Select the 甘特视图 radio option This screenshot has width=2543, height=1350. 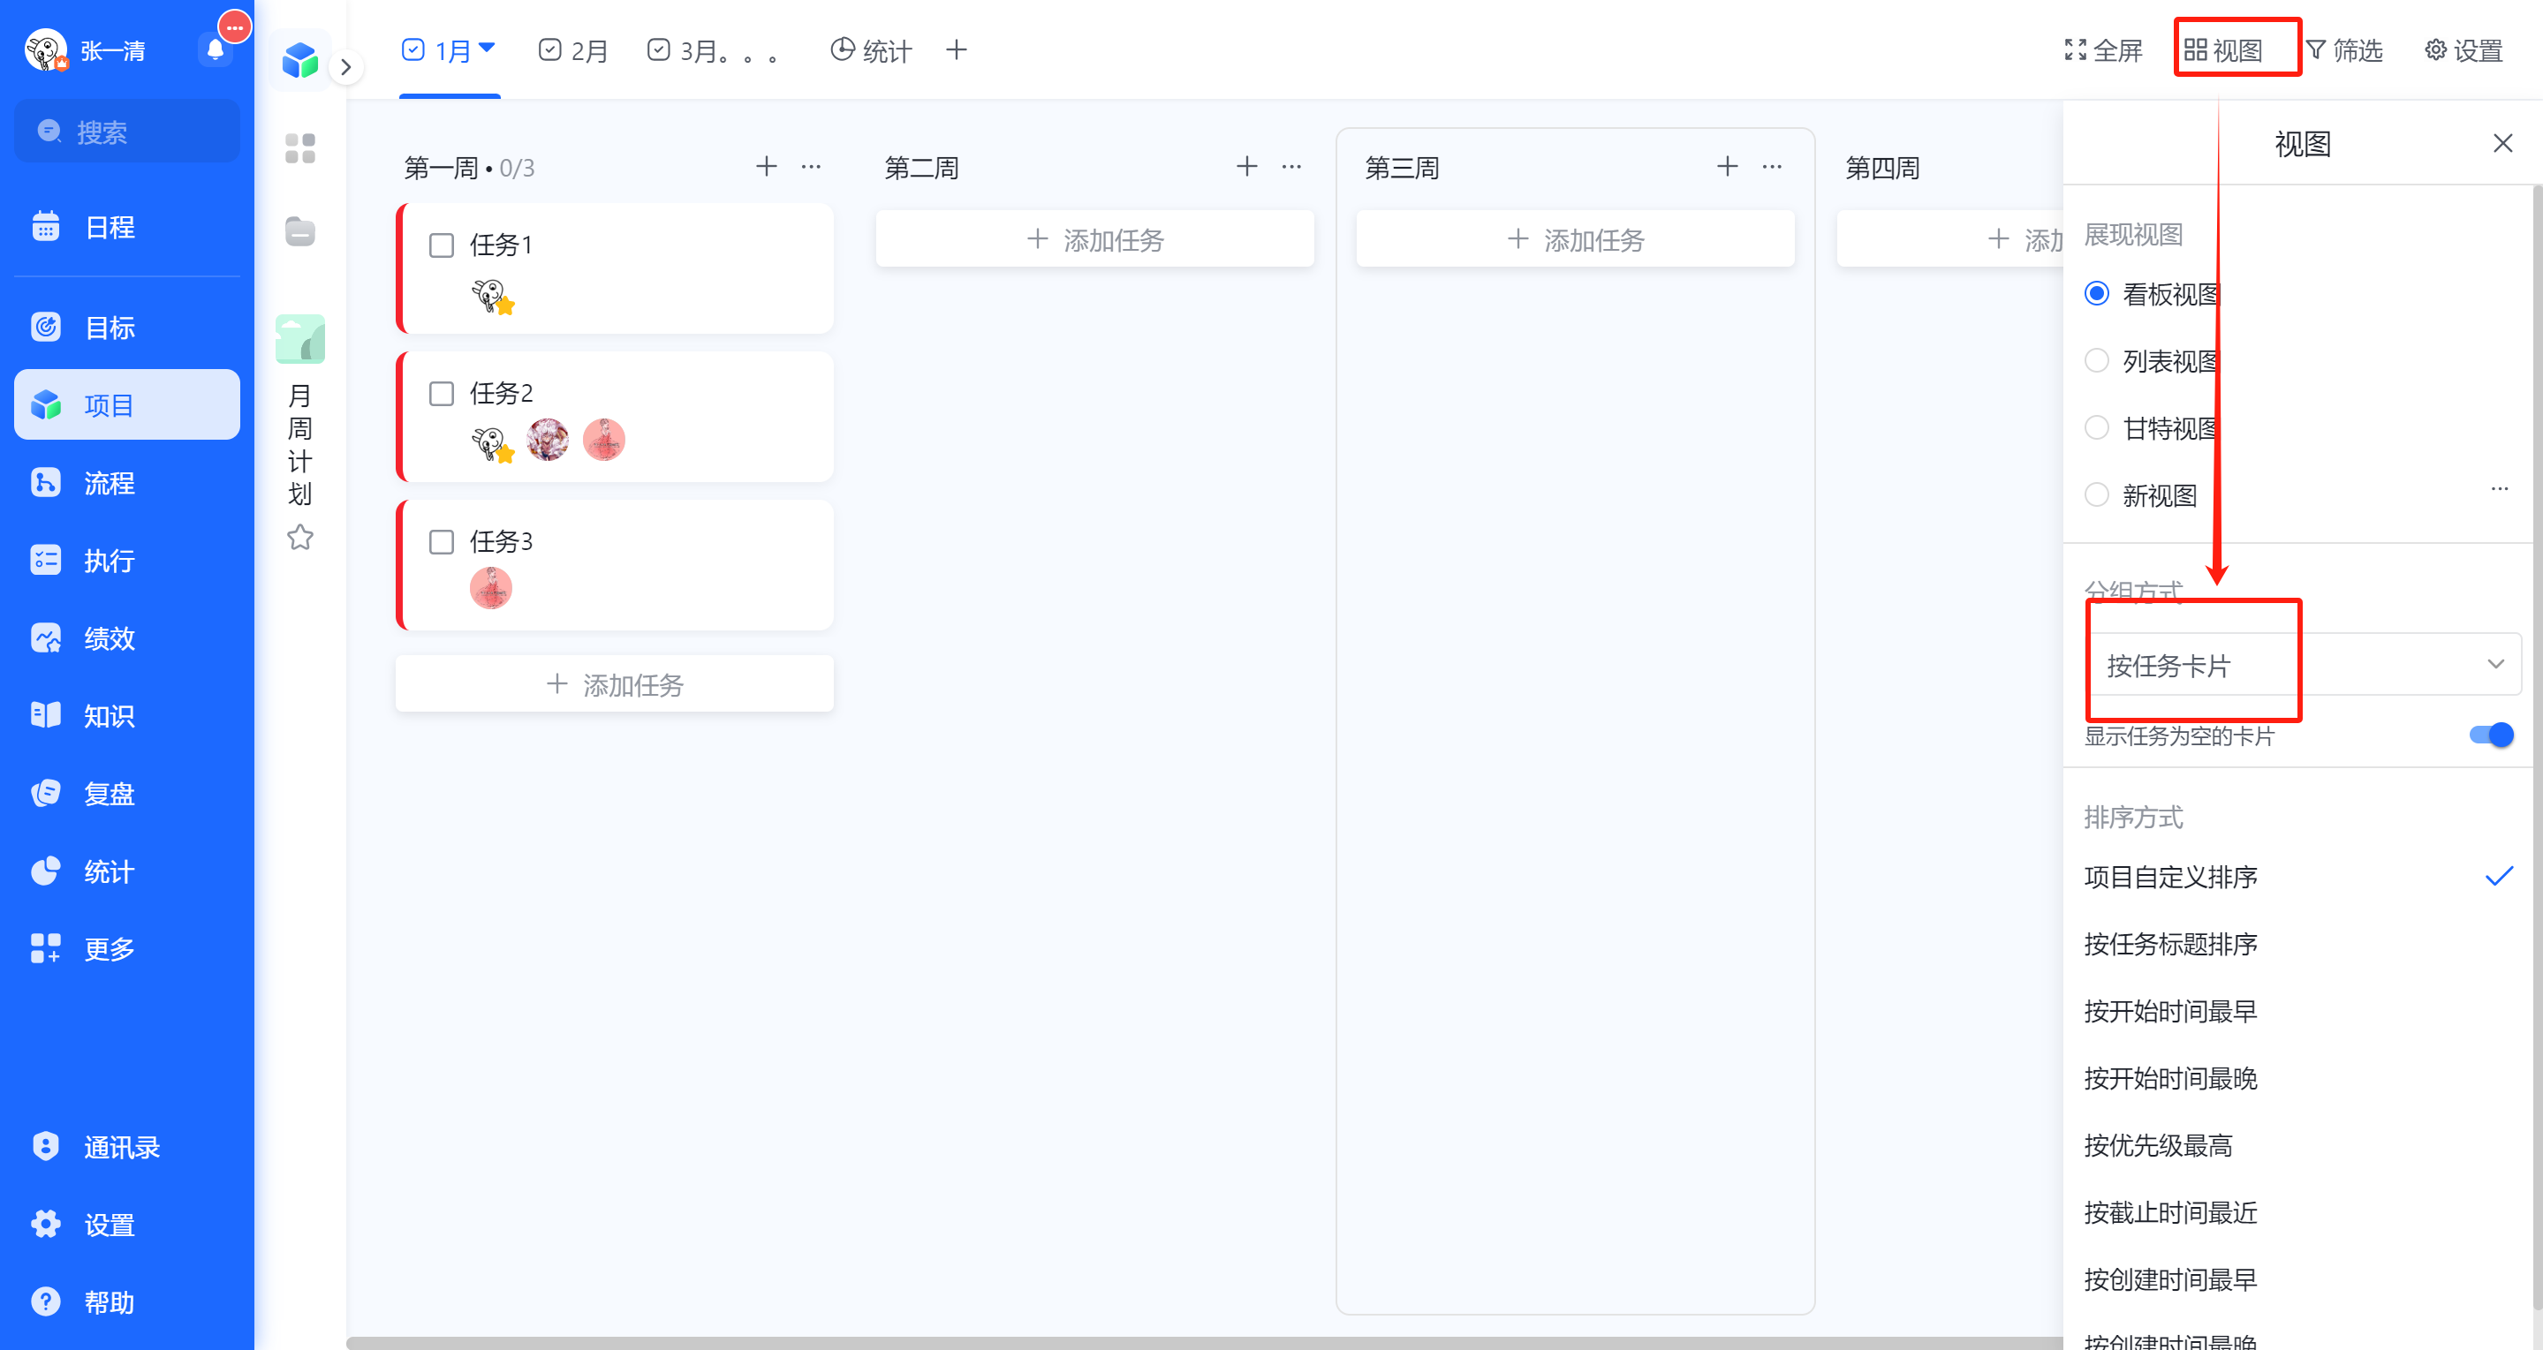(2096, 427)
